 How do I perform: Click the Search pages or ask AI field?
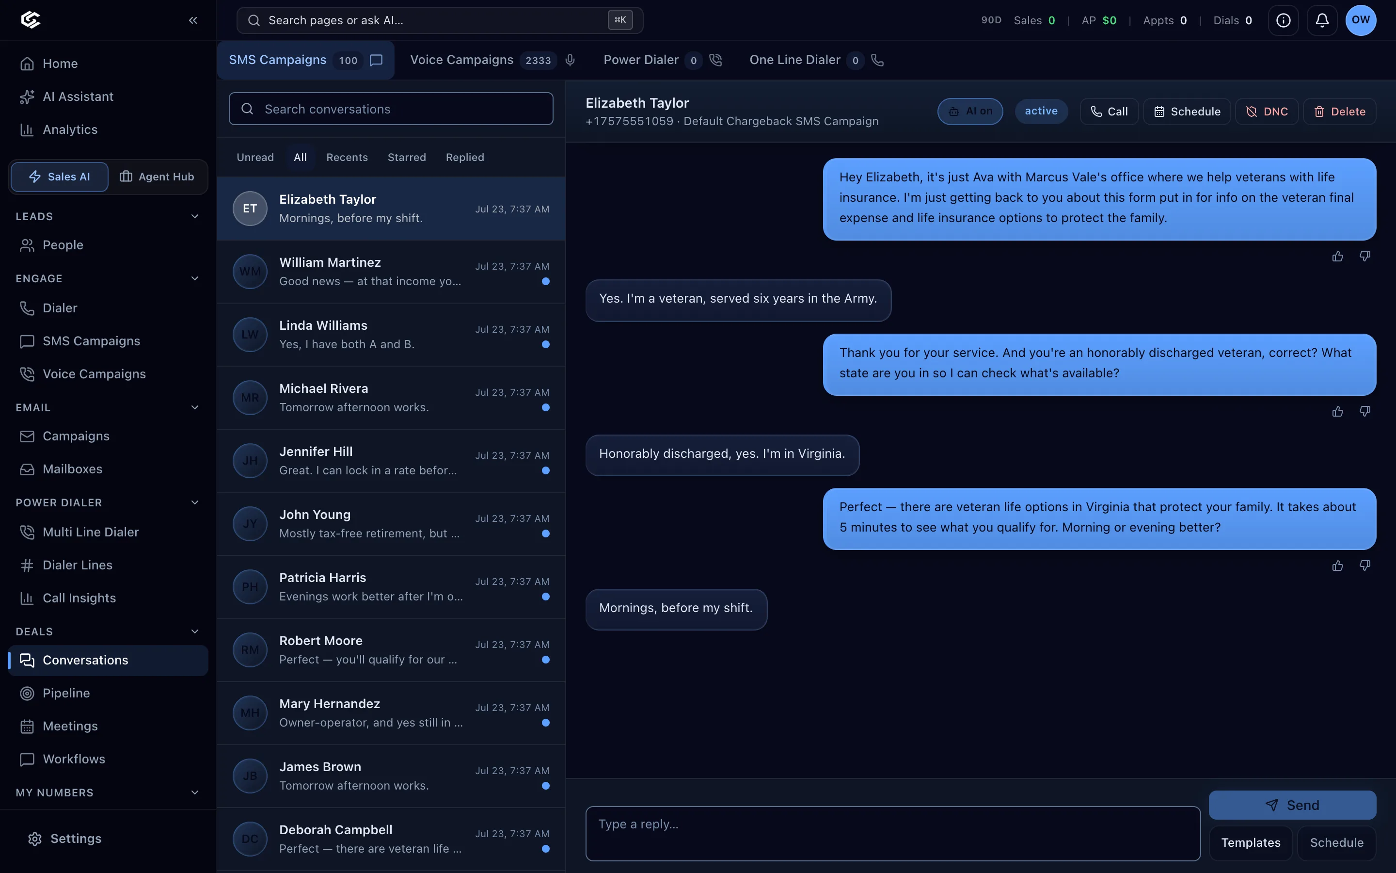coord(440,20)
